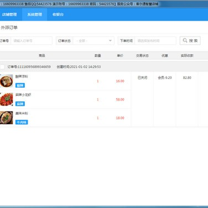Viewport: 208px width, 208px height.
Task: Open the 收银台 tab
Action: pos(58,14)
